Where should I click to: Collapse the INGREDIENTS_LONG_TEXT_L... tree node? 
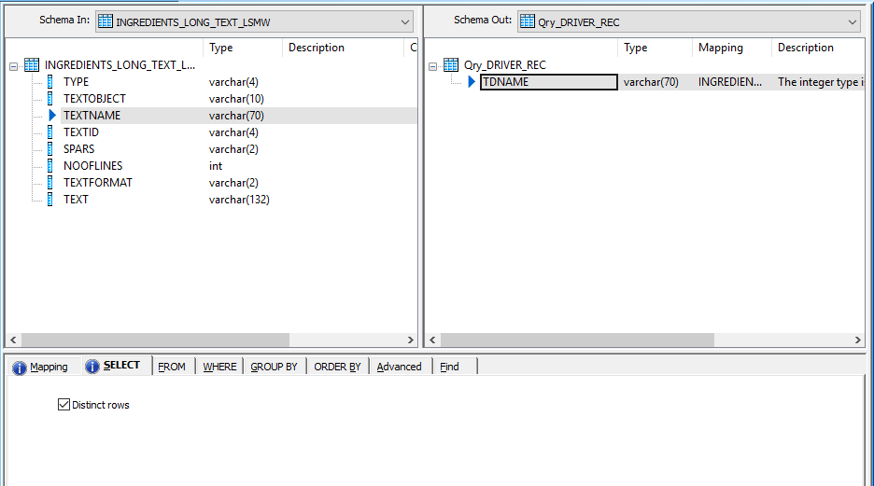coord(13,66)
